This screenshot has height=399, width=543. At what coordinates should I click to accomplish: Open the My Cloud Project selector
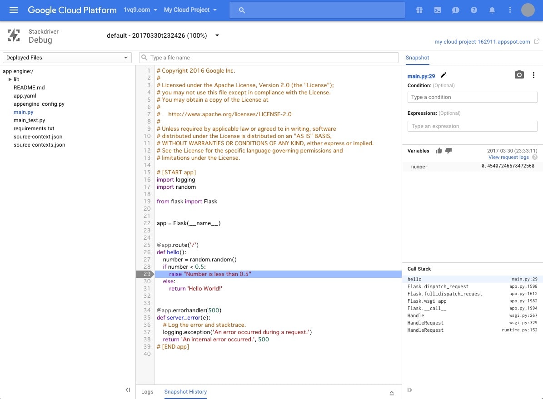click(x=190, y=10)
